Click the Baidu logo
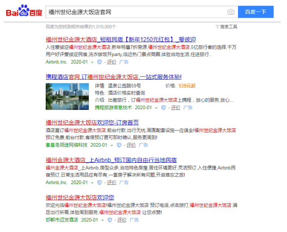This screenshot has width=287, height=232. pyautogui.click(x=24, y=11)
